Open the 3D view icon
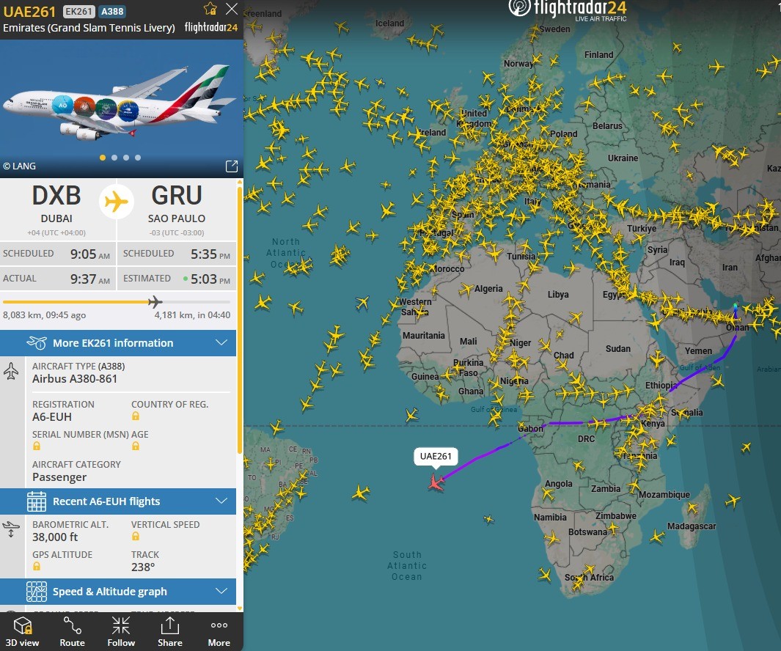 pyautogui.click(x=23, y=626)
